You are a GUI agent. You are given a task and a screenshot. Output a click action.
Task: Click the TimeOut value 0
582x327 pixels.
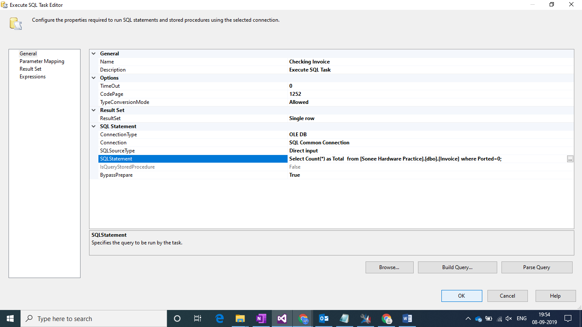(x=291, y=86)
